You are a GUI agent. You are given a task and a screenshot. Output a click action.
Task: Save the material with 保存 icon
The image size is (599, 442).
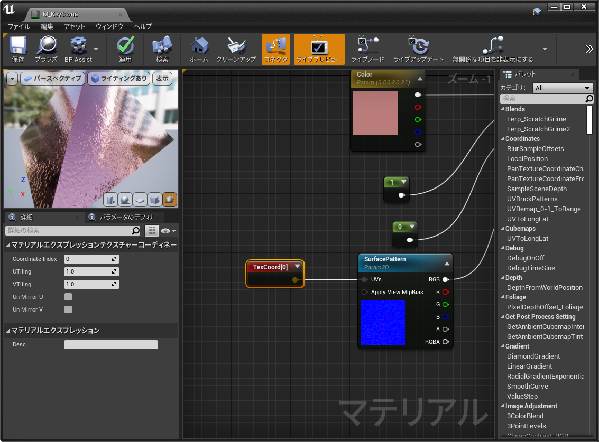17,49
